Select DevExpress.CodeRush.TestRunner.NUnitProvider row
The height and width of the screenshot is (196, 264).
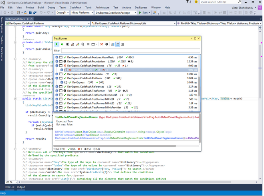(126, 108)
